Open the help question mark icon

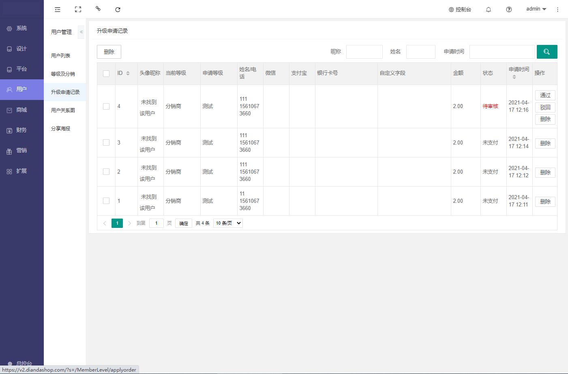coord(509,9)
